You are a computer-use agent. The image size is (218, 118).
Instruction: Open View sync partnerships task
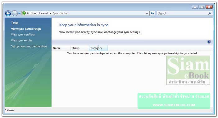[26, 29]
